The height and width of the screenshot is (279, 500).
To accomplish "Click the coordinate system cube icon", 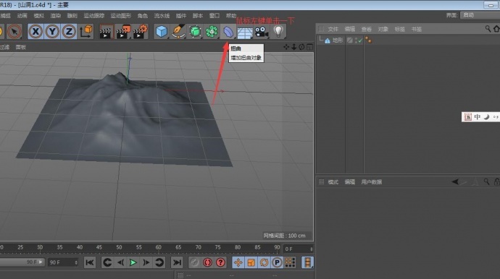I will (86, 32).
